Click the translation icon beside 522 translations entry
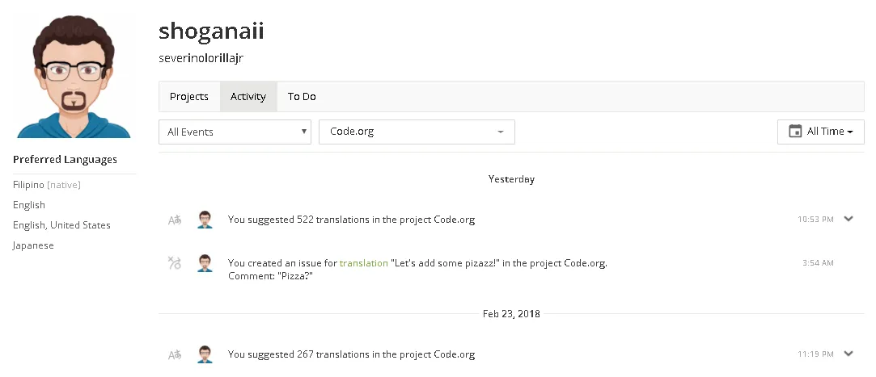The height and width of the screenshot is (377, 876). pyautogui.click(x=175, y=220)
